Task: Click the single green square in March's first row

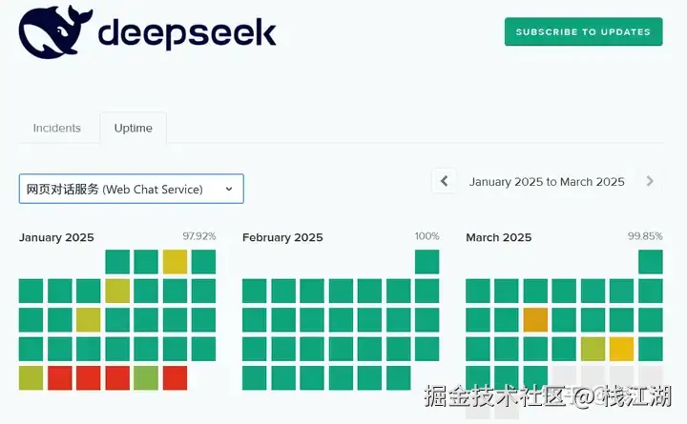Action: coord(651,262)
